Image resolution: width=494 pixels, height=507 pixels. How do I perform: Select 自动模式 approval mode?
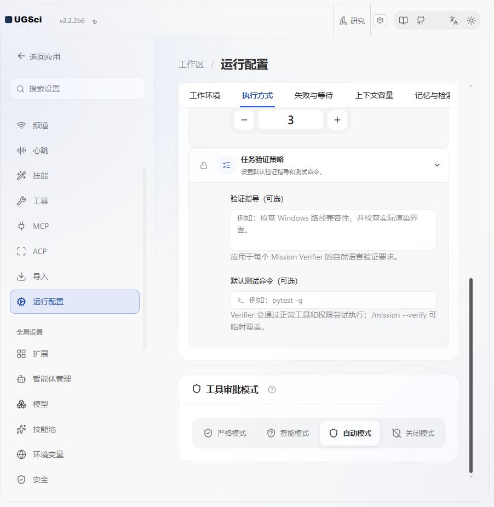pyautogui.click(x=350, y=433)
